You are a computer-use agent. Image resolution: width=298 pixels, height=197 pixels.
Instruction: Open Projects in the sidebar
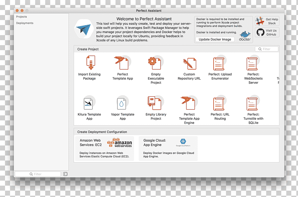[x=21, y=17]
